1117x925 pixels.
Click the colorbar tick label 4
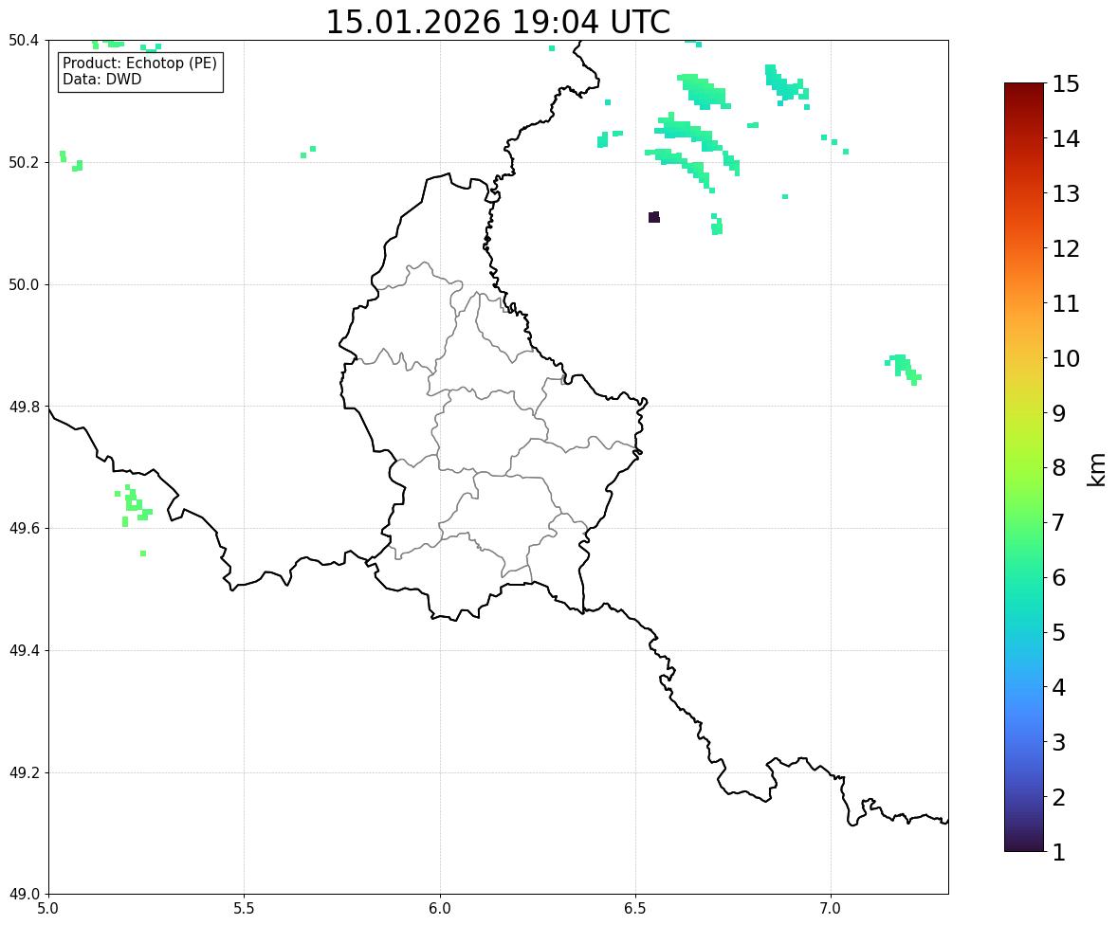click(1059, 687)
